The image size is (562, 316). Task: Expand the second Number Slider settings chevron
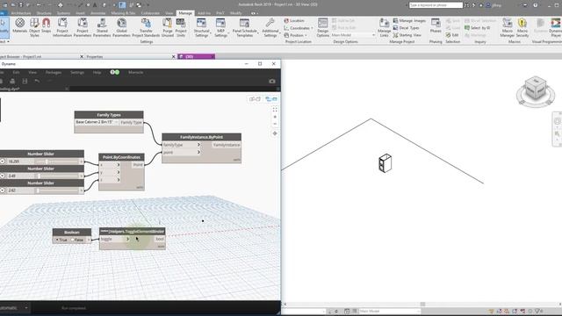3,176
